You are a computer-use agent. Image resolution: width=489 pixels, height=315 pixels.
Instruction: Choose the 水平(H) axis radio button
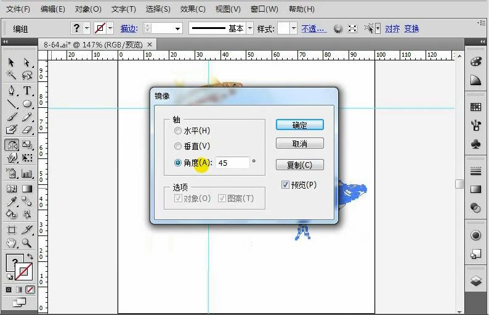(178, 131)
